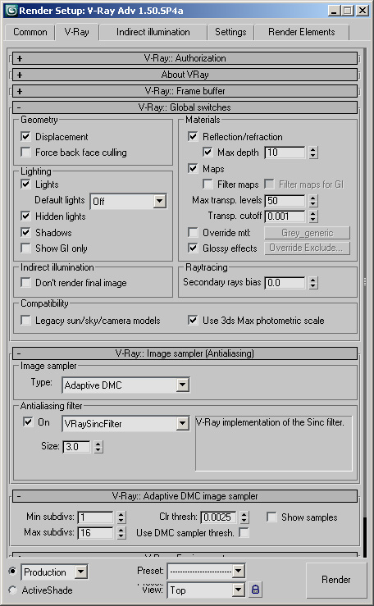Adjust Max transp. levels spinner
Viewport: 374px width, 606px height.
coord(313,201)
